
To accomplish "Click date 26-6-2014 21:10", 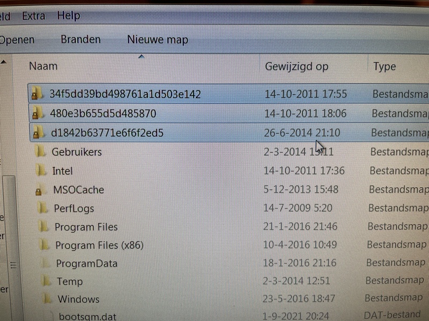I will tap(302, 133).
